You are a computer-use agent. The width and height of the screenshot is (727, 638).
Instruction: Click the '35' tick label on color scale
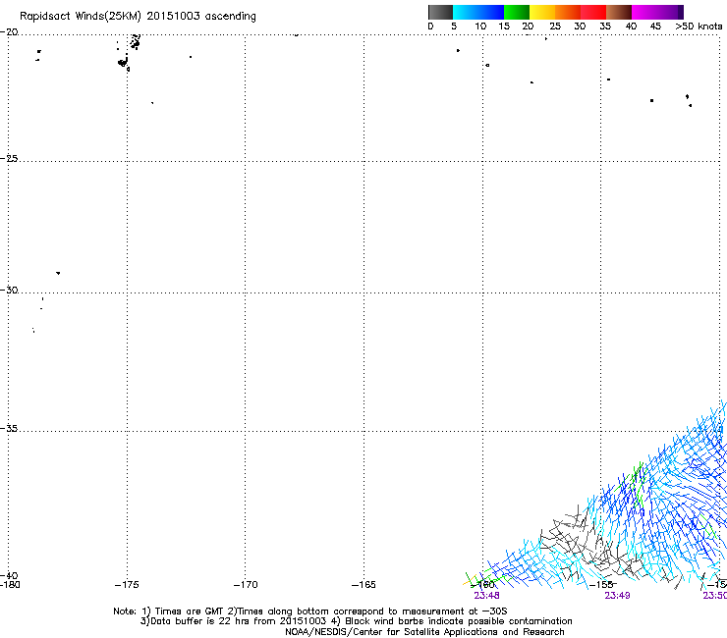(605, 27)
